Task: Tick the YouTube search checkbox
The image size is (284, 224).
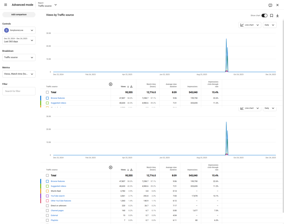Action: 47,196
